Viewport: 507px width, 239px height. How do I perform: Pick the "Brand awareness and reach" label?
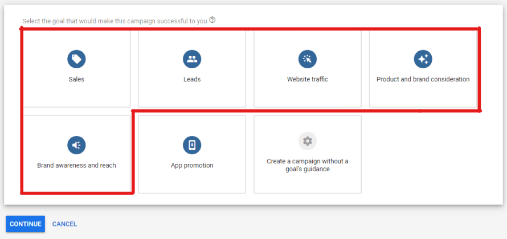[77, 166]
